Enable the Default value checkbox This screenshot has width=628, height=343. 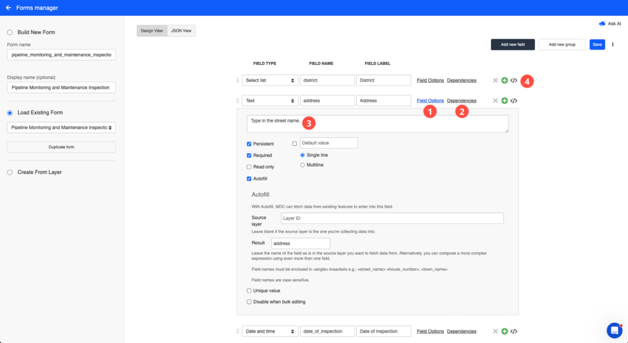point(295,143)
